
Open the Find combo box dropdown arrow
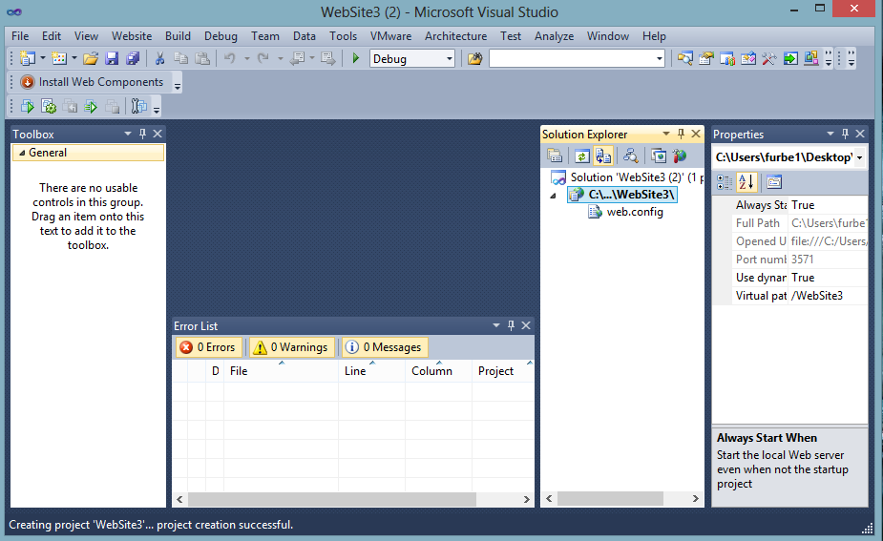[659, 58]
